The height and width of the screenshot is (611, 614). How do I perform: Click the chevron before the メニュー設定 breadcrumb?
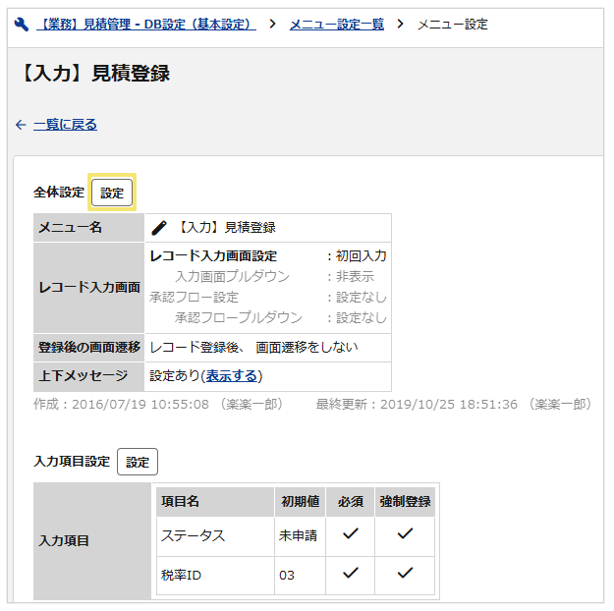[400, 25]
